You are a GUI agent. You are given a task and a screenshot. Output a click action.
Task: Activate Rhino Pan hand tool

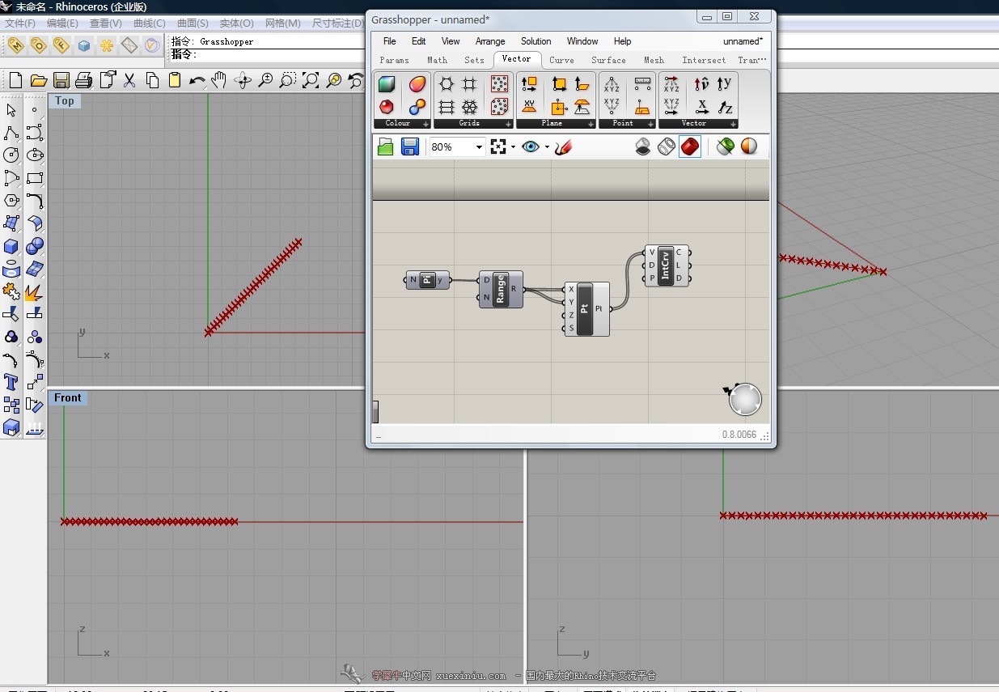point(219,79)
